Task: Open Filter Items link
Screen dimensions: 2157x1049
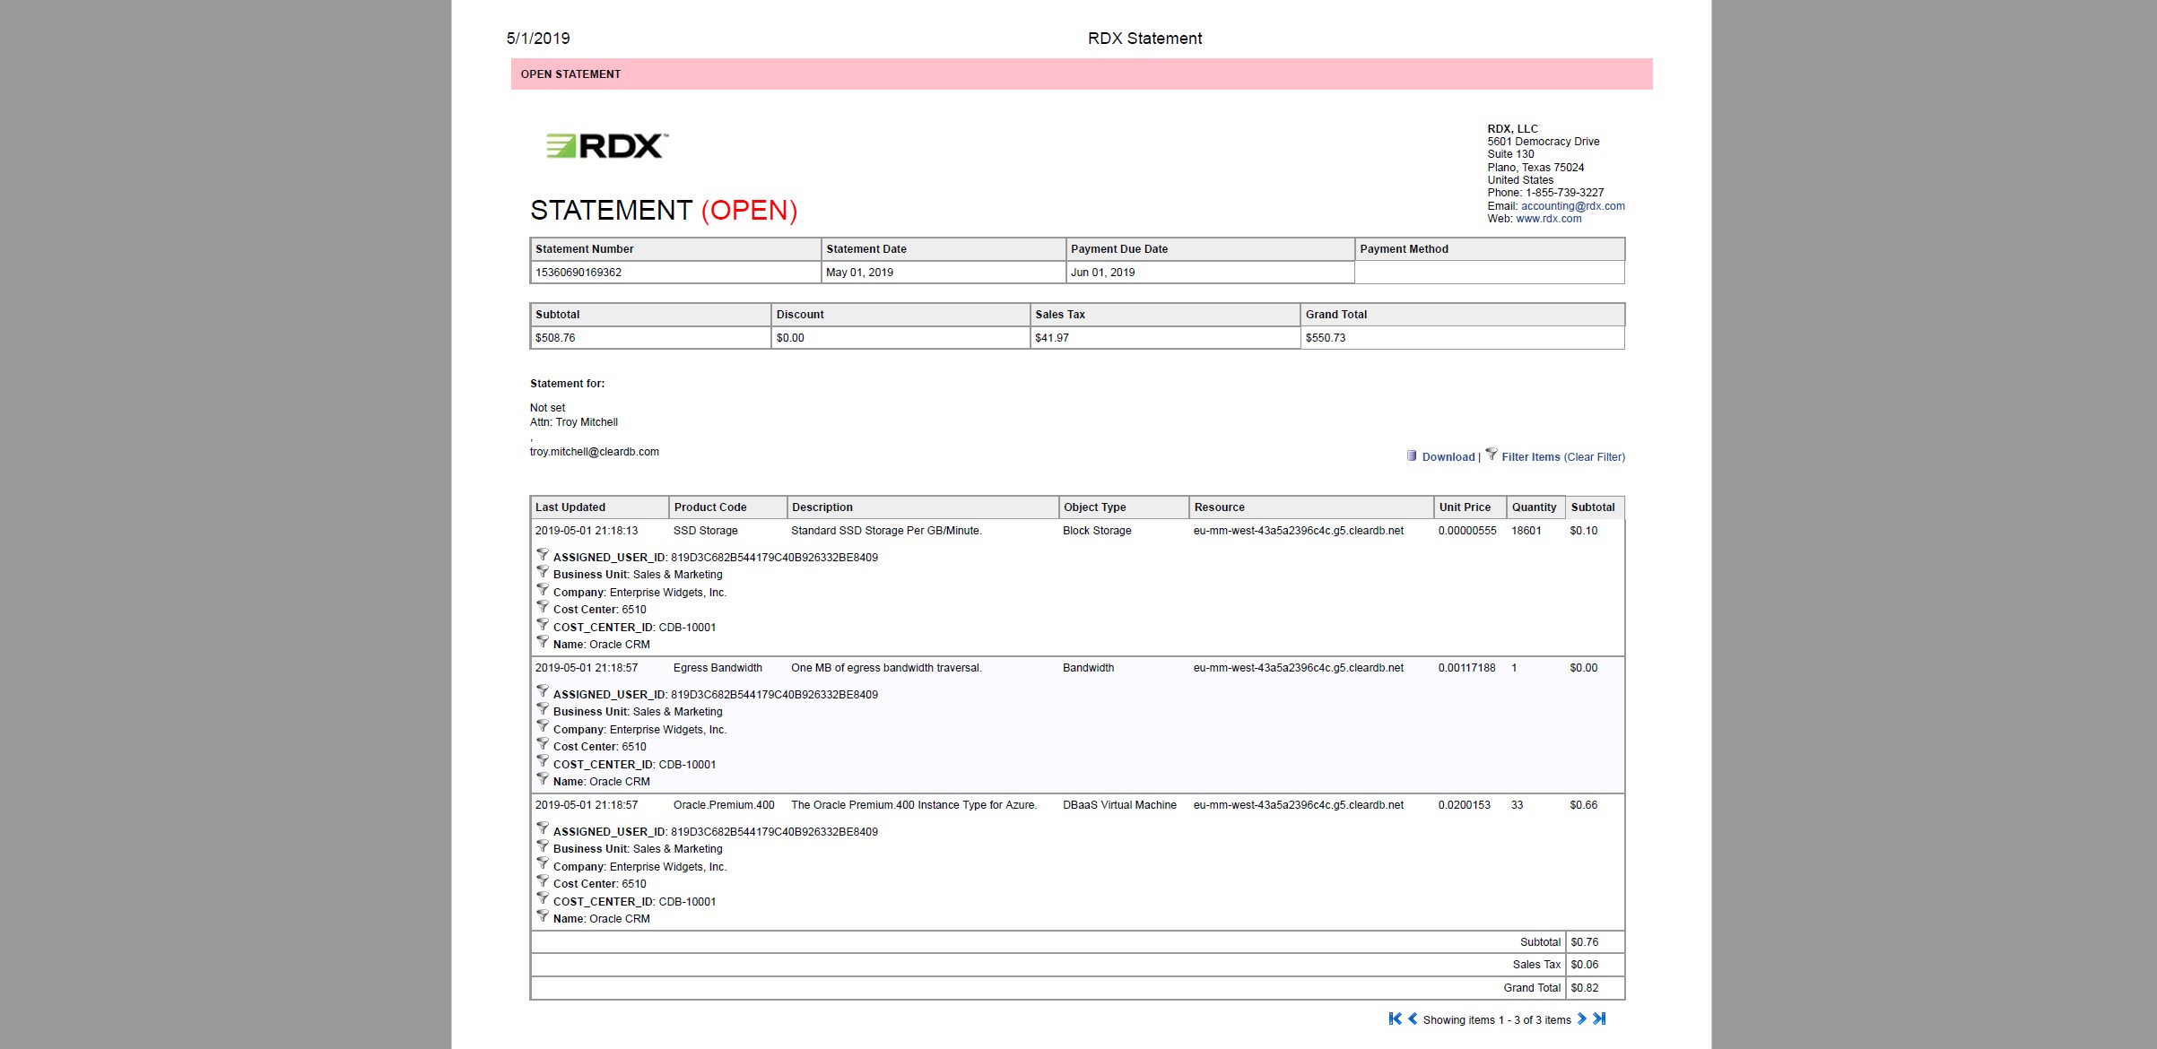Action: click(1530, 457)
